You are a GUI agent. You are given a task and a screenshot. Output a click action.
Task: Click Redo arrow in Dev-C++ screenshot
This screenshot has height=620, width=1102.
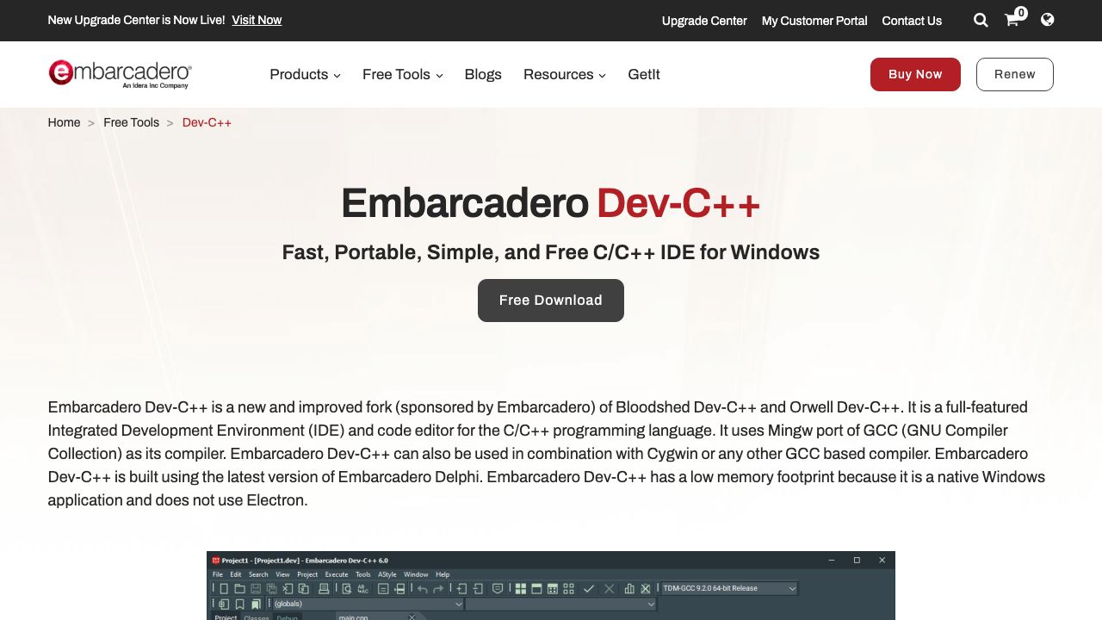pyautogui.click(x=438, y=589)
